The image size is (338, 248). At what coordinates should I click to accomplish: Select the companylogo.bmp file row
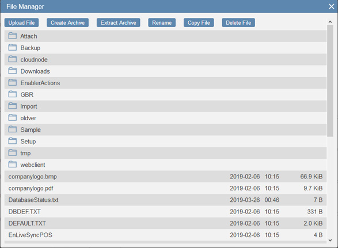coord(166,177)
